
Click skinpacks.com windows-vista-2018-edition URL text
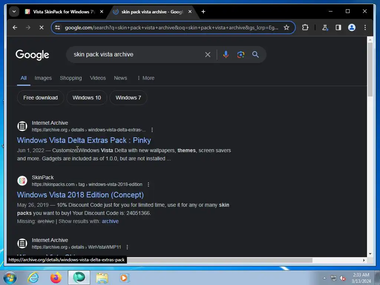coord(87,184)
